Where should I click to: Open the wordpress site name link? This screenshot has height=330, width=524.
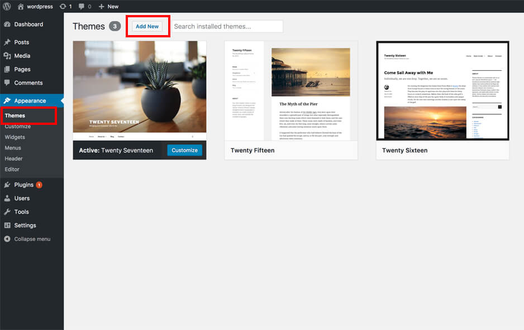(40, 6)
